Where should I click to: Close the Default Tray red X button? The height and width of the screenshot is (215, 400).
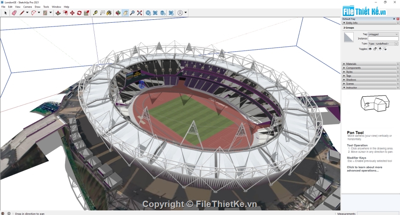click(398, 19)
